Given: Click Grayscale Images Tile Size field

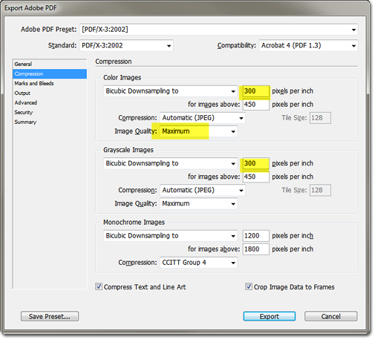Looking at the screenshot, I should tap(320, 190).
